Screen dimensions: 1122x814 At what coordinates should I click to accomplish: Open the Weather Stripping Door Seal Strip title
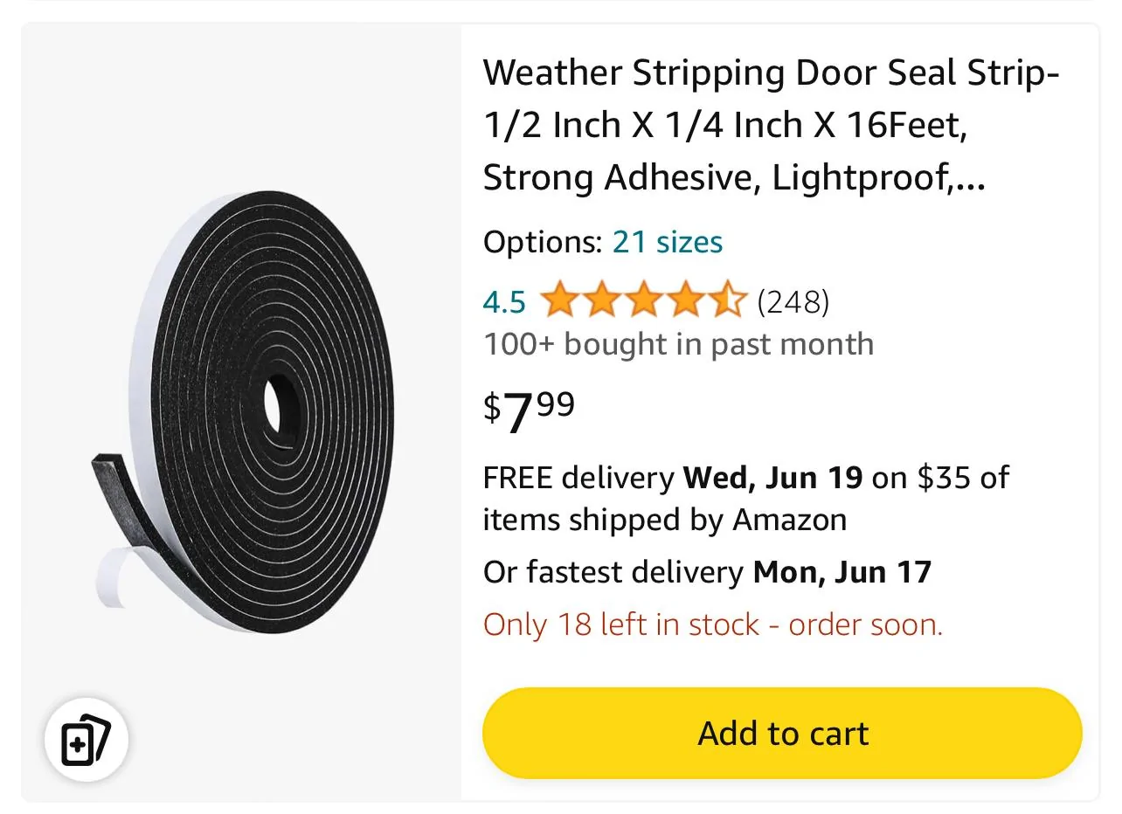point(772,125)
